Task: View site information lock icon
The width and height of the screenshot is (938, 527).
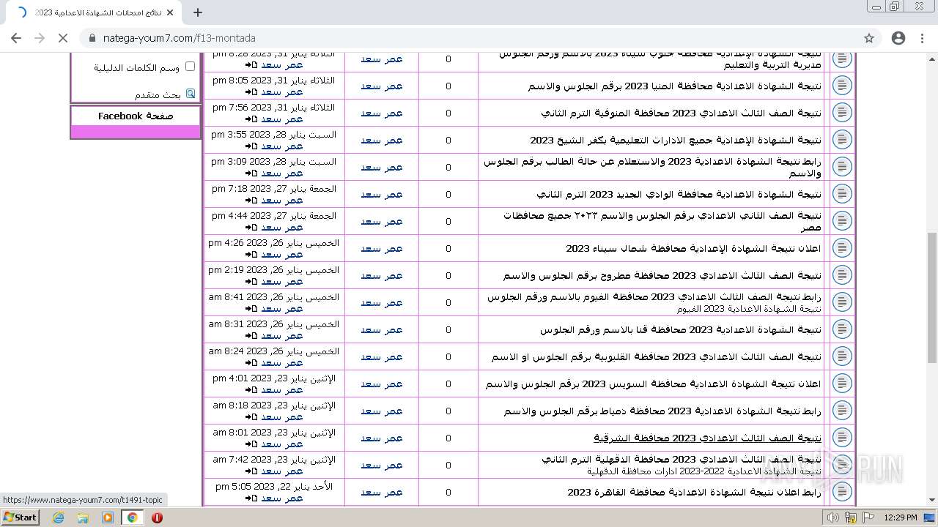Action: click(92, 38)
